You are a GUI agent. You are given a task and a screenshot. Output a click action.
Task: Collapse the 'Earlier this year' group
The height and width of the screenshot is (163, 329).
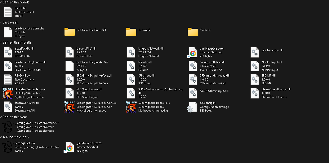[x=1, y=117]
